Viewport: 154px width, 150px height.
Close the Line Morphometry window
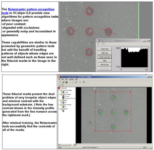(149, 41)
